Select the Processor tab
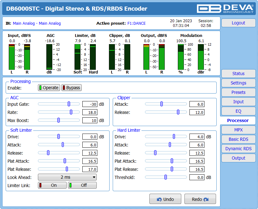Viewport: 258px width, 209px height. [238, 120]
